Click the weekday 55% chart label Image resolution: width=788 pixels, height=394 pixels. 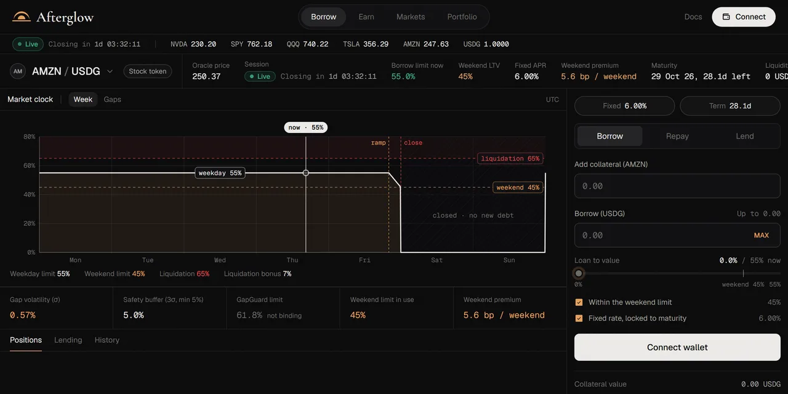click(220, 173)
